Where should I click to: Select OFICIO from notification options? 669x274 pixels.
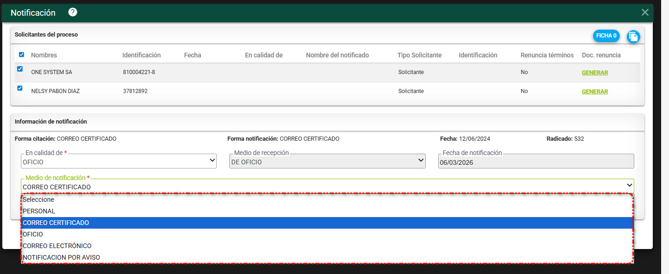[x=33, y=234]
